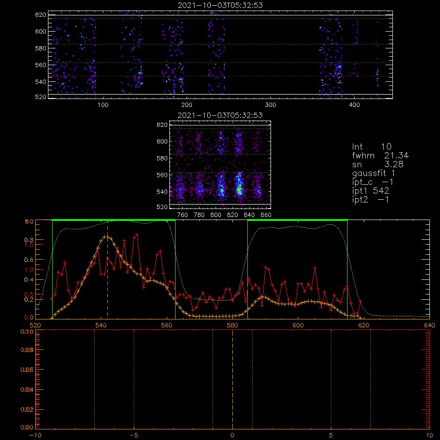Click the '600' x-axis label of profile plot

pos(298,325)
